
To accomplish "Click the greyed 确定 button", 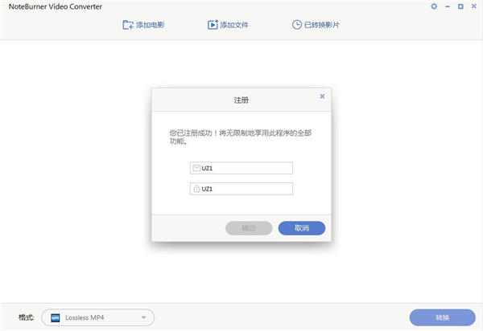I will point(249,228).
